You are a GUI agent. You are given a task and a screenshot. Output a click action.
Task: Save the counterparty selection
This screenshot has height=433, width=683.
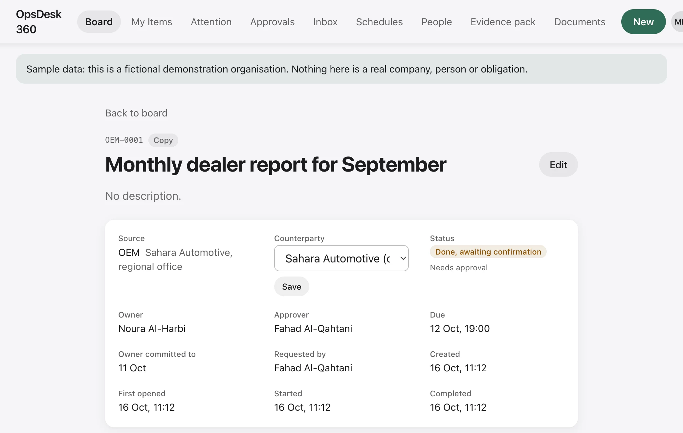(292, 286)
